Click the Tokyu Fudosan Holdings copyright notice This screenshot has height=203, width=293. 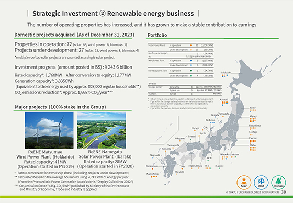[x=252, y=193]
